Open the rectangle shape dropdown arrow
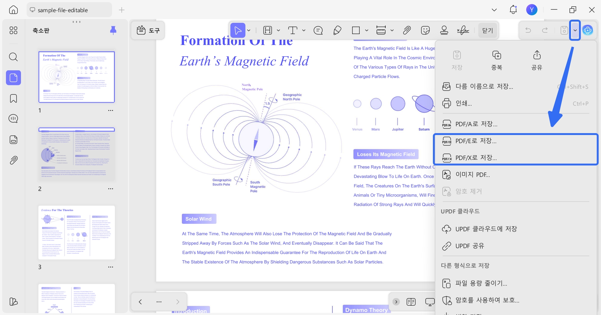The image size is (601, 315). pyautogui.click(x=367, y=30)
